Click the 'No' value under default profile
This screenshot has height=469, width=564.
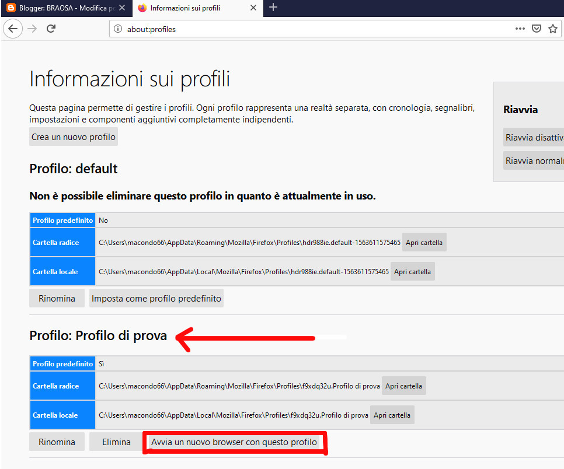pos(103,220)
